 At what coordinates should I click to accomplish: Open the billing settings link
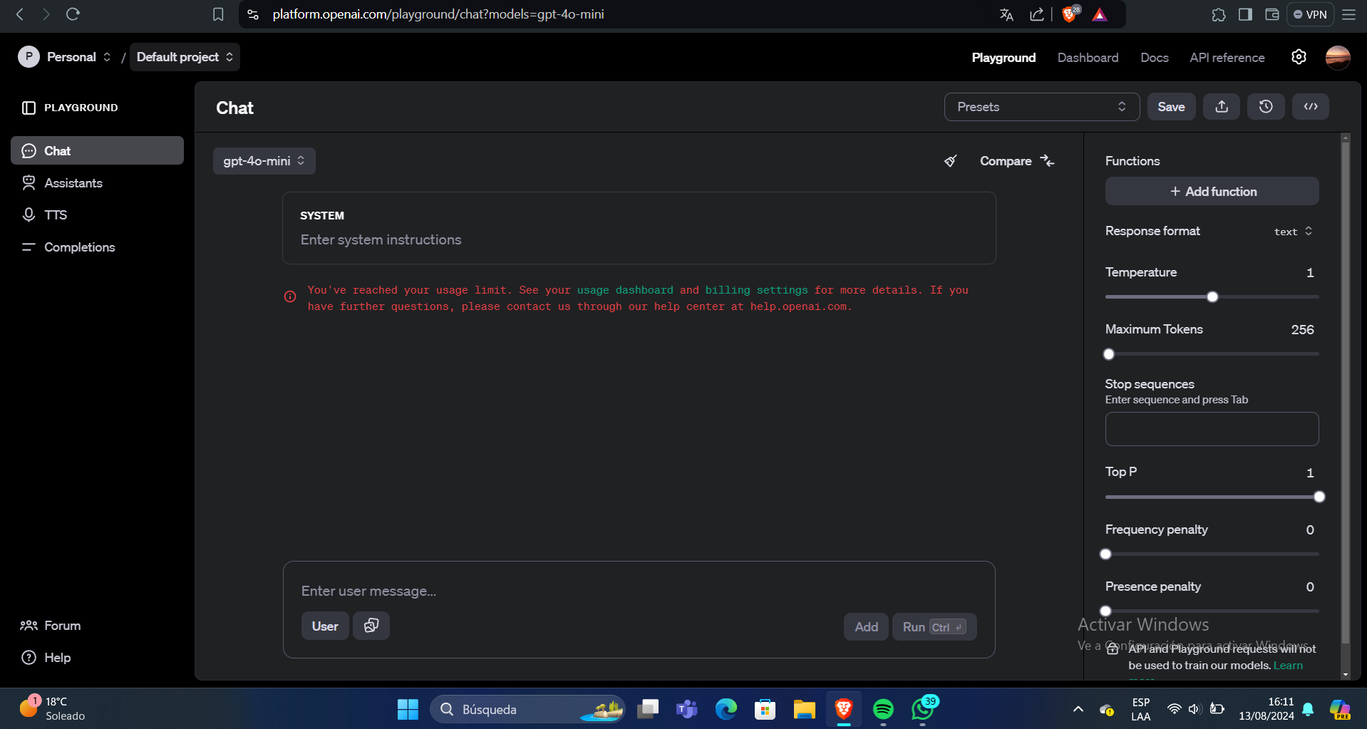pyautogui.click(x=757, y=290)
